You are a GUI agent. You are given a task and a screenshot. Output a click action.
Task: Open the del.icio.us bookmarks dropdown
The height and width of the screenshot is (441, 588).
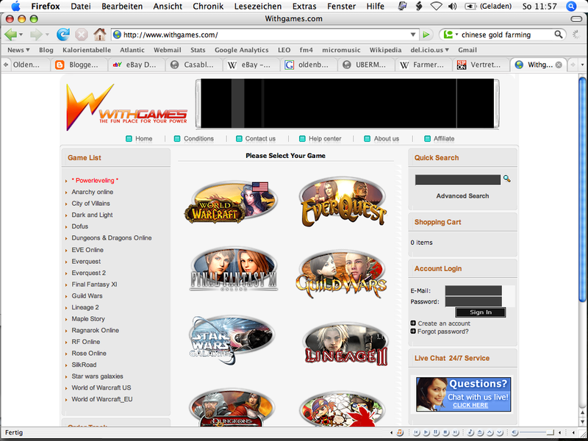pos(429,50)
